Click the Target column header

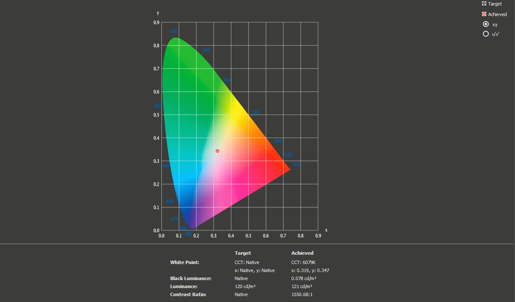tap(243, 253)
